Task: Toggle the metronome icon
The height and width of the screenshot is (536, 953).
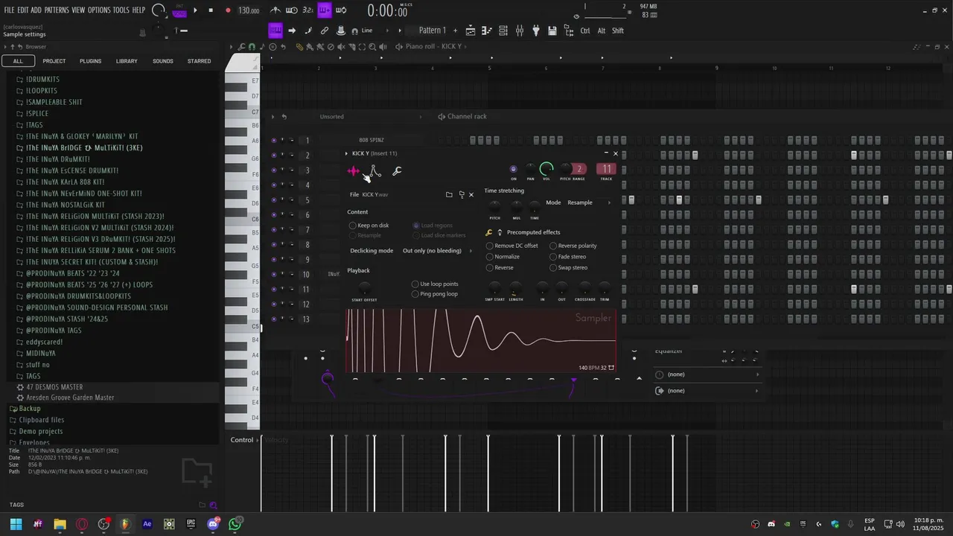Action: 275,10
